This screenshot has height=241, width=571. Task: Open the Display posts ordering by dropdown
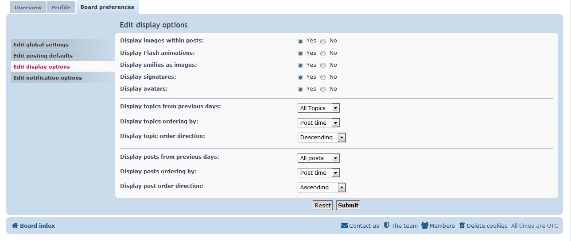pyautogui.click(x=319, y=173)
